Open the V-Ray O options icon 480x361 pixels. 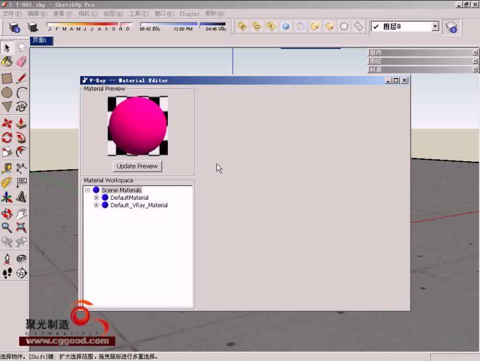point(257,27)
